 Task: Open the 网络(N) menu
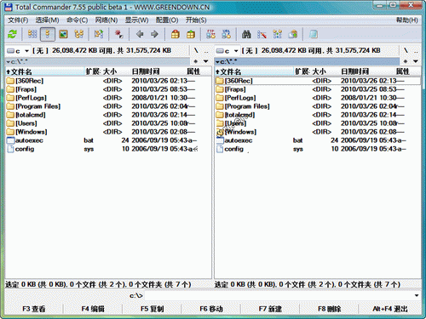coord(106,20)
